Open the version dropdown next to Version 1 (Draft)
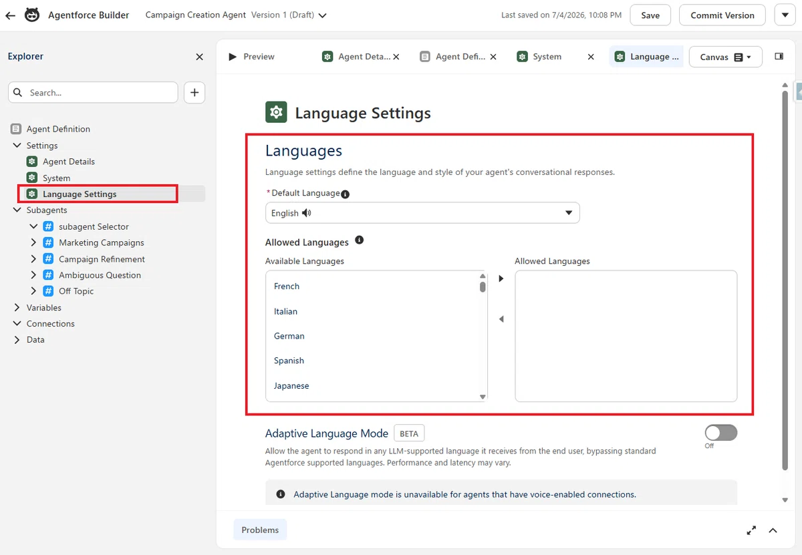Viewport: 802px width, 555px height. coord(323,15)
